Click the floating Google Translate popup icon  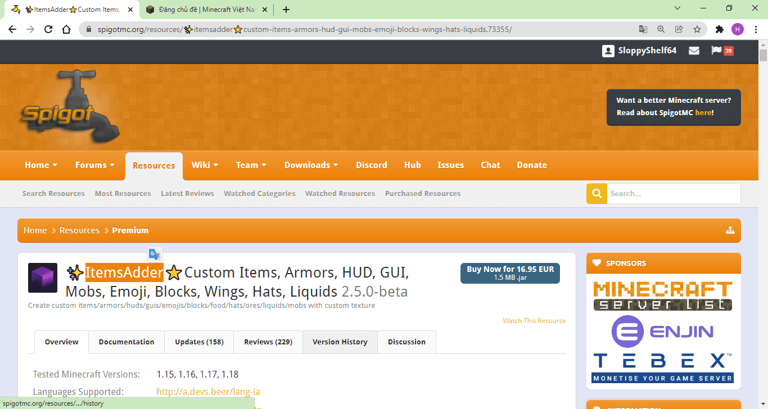click(x=155, y=254)
